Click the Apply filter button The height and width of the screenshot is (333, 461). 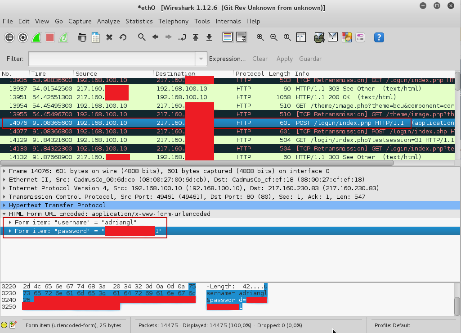pos(285,59)
